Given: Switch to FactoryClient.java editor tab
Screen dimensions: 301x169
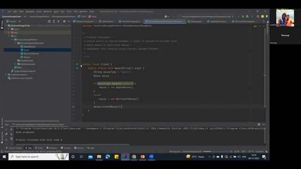Looking at the screenshot, I should pos(85,21).
